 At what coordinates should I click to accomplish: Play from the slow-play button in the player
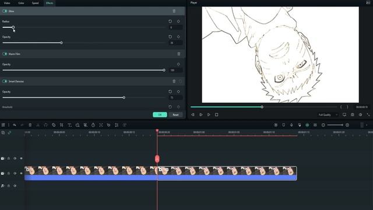click(200, 115)
